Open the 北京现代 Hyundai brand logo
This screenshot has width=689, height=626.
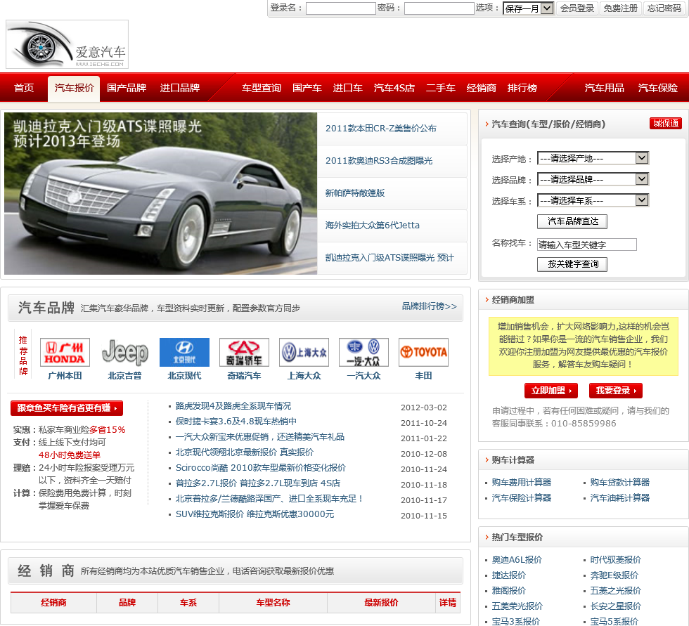click(x=184, y=352)
